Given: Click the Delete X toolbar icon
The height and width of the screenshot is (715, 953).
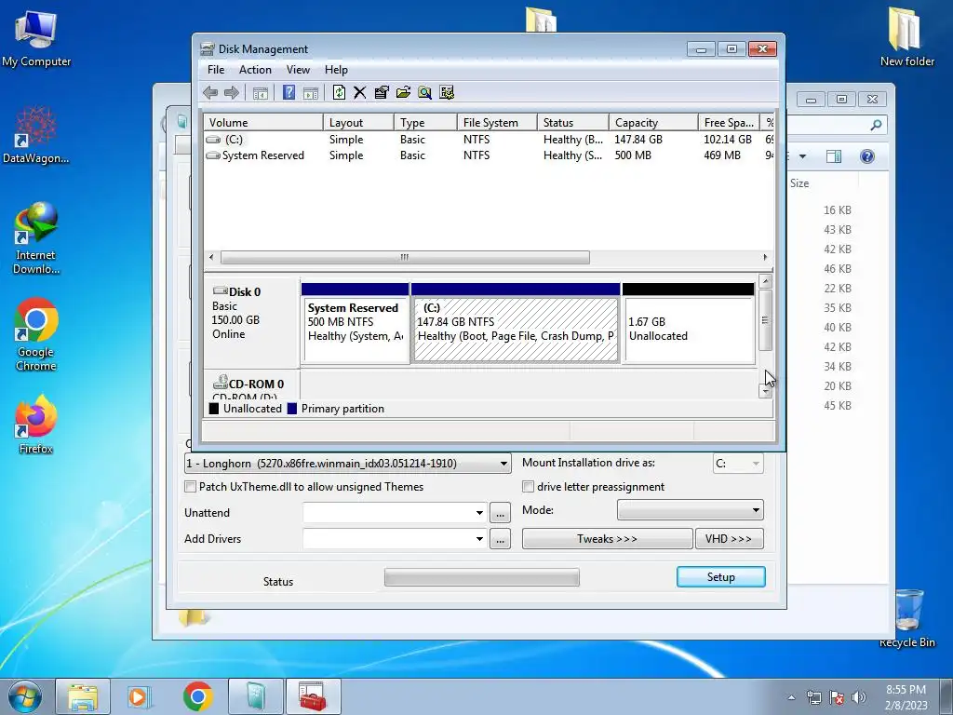Looking at the screenshot, I should (x=360, y=92).
